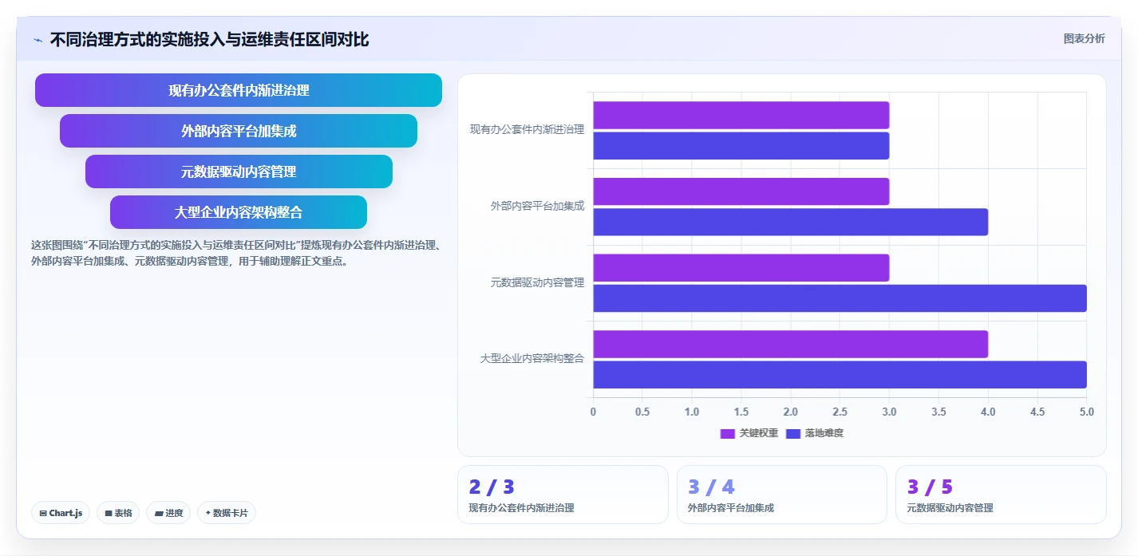
Task: Select the 现有办公套件内渐进治理 funnel bar
Action: click(239, 90)
